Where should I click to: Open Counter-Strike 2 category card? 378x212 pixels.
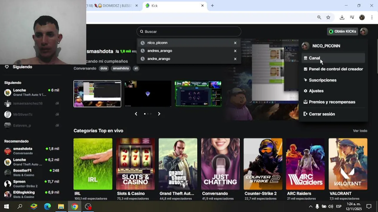263,164
